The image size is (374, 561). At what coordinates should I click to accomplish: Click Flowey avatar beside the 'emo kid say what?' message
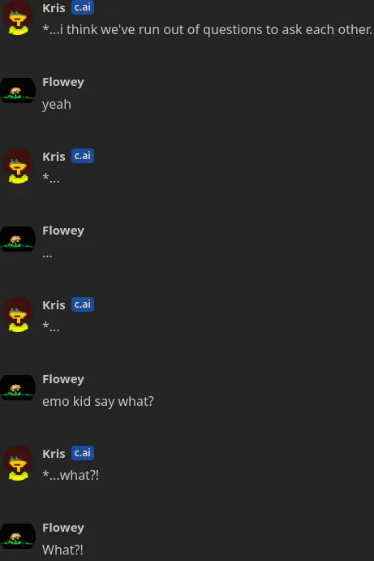[18, 388]
